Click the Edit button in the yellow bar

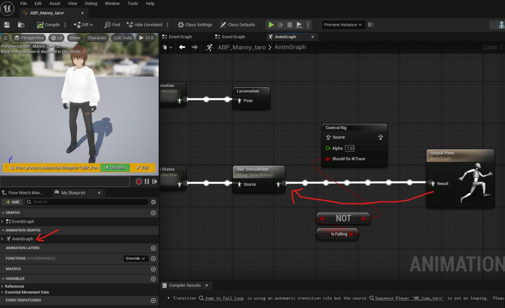tap(142, 168)
